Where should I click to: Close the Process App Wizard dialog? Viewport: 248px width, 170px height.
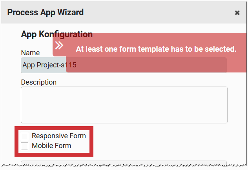coord(237,13)
